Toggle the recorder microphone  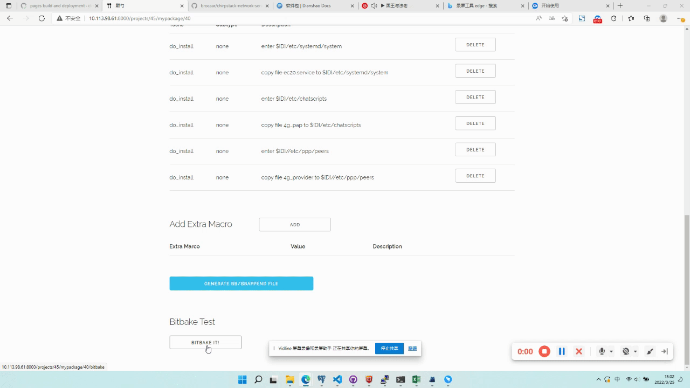click(602, 351)
